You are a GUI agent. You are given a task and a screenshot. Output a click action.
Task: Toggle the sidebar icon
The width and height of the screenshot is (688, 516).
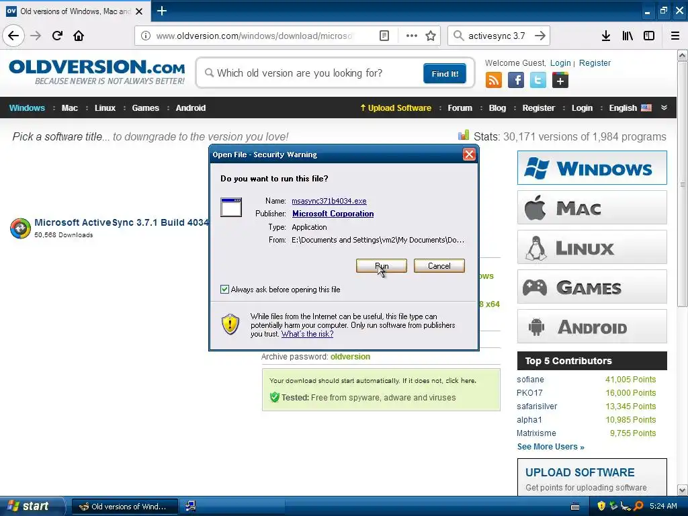click(x=649, y=36)
